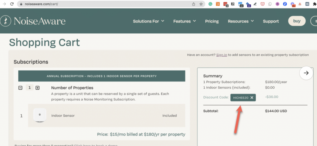Open the Pocket extension icon
Image resolution: width=317 pixels, height=146 pixels.
[x=262, y=4]
